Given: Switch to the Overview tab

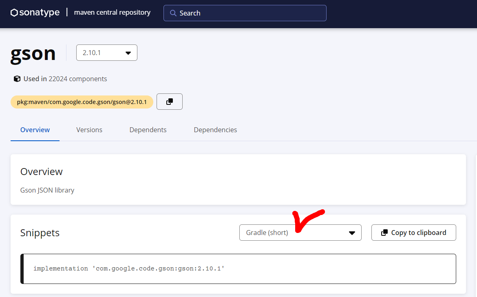Looking at the screenshot, I should 35,130.
